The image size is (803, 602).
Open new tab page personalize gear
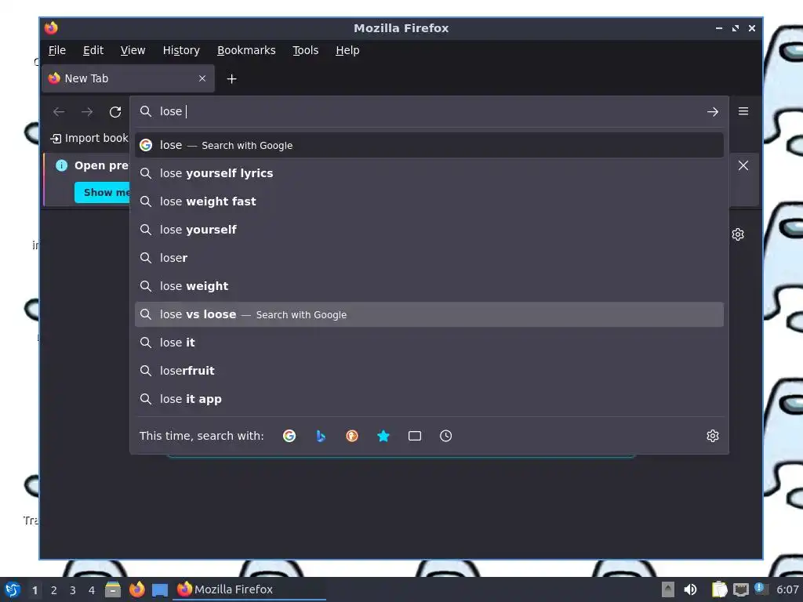737,234
